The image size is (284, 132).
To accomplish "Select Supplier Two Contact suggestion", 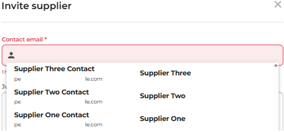I will coord(51,92).
